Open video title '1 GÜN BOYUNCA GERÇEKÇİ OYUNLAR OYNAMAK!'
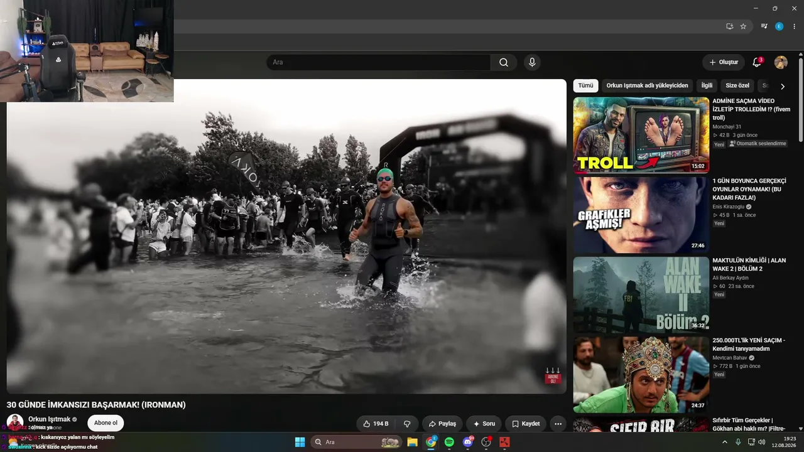The height and width of the screenshot is (452, 804). [x=749, y=189]
